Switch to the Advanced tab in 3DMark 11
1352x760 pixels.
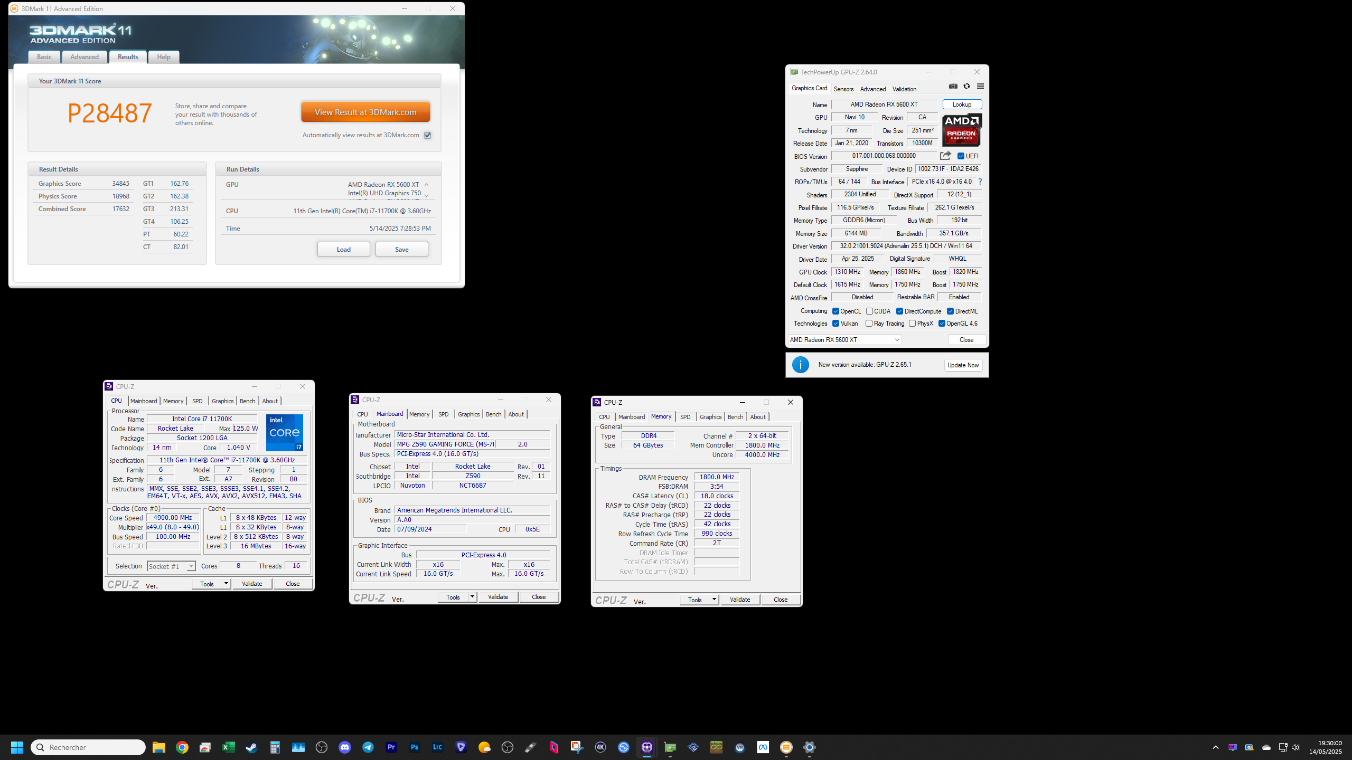(84, 57)
